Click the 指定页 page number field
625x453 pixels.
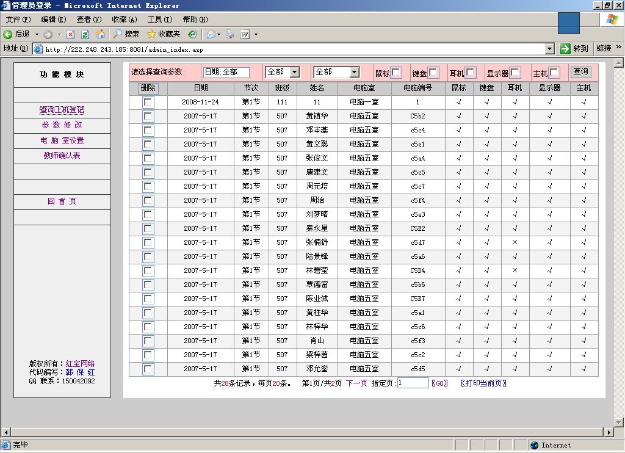[x=413, y=383]
